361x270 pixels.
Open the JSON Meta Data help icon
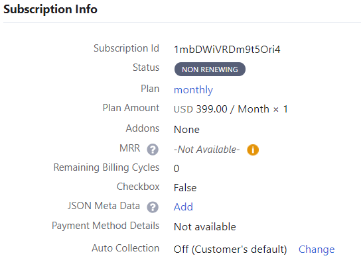point(153,207)
